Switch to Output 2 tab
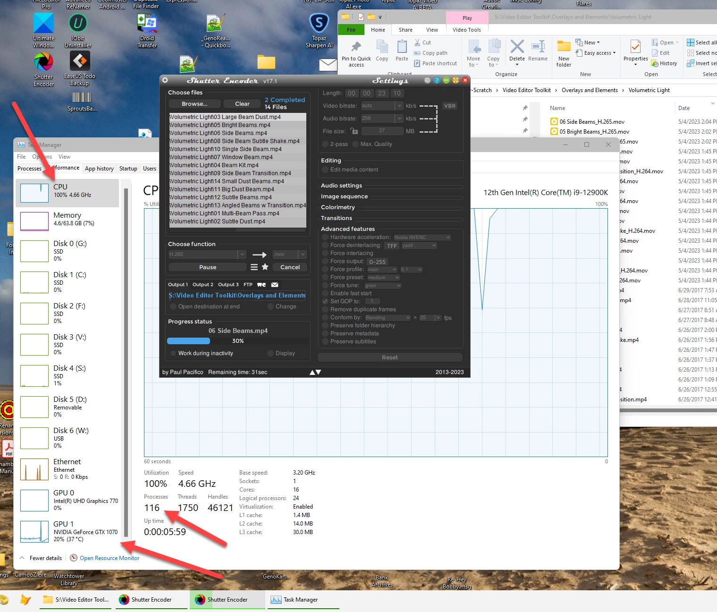 202,285
